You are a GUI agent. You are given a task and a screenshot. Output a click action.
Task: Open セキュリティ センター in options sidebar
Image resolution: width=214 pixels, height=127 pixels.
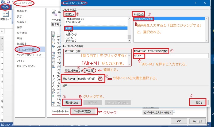point(26,66)
